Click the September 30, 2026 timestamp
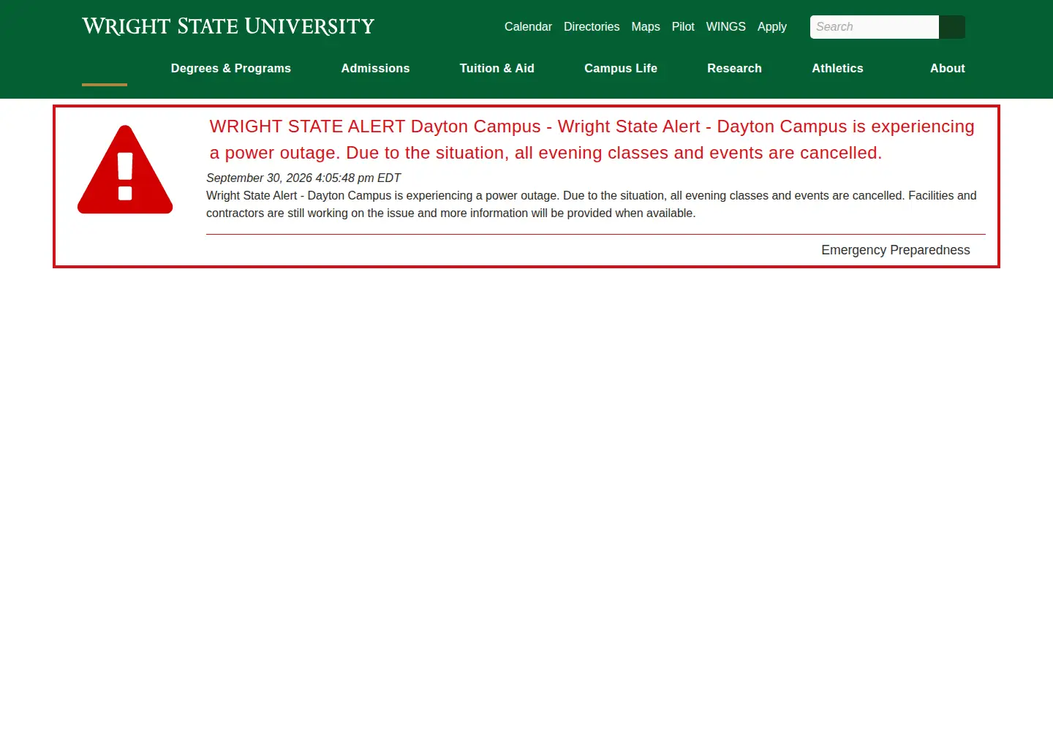Screen dimensions: 1053x731 point(303,178)
